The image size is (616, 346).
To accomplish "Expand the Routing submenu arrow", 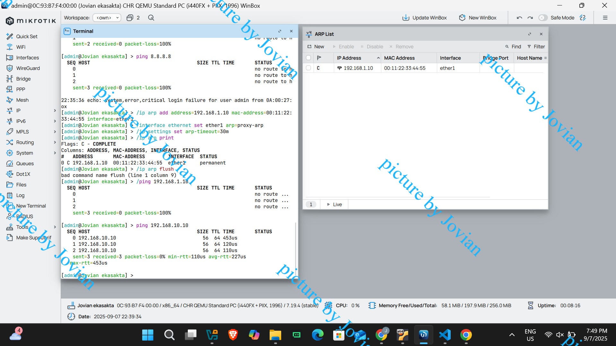I will tap(55, 142).
